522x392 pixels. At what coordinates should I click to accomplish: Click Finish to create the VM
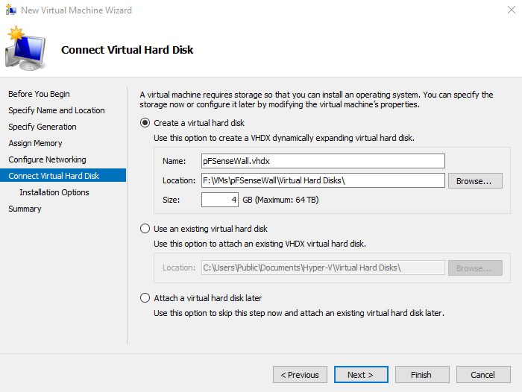pos(421,374)
